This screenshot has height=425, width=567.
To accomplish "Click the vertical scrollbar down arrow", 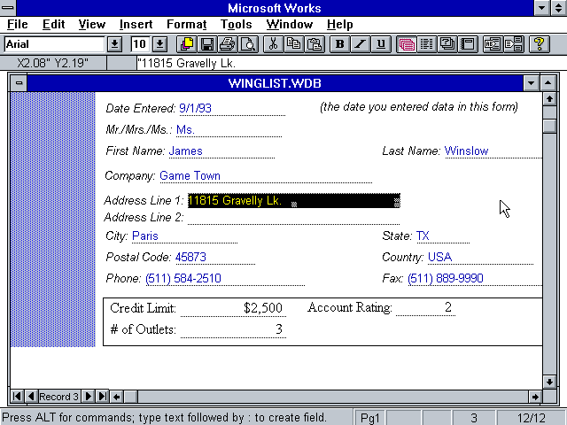I will click(x=549, y=382).
